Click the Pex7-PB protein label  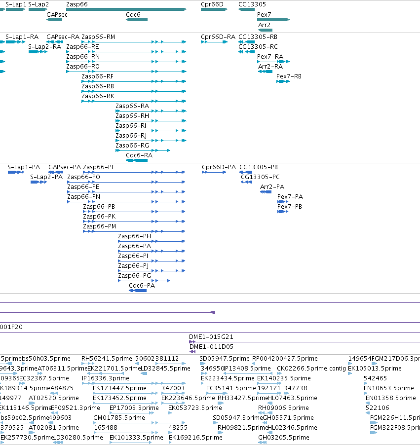coord(290,207)
